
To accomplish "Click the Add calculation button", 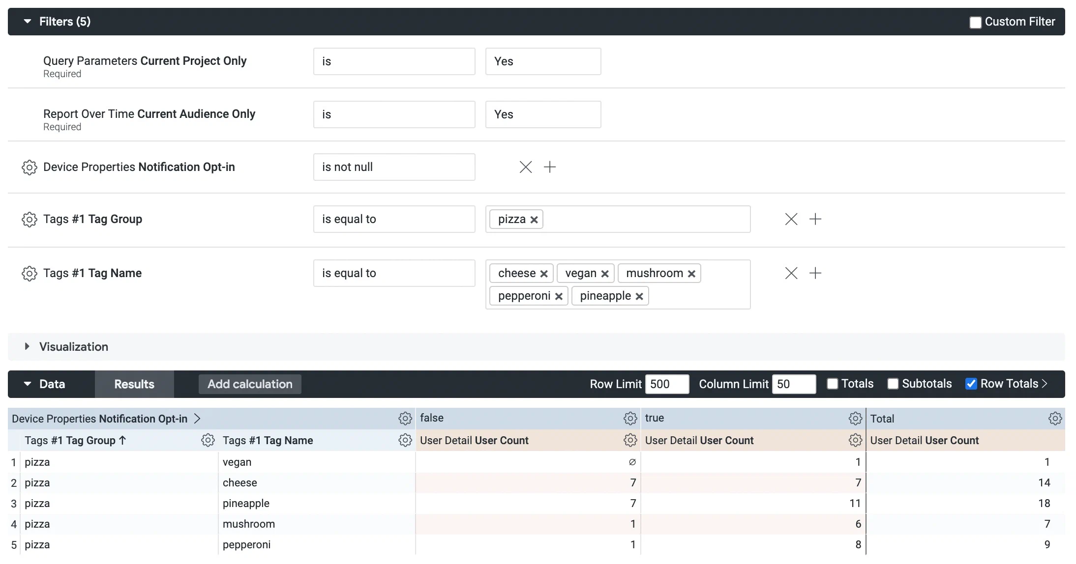I will (249, 384).
